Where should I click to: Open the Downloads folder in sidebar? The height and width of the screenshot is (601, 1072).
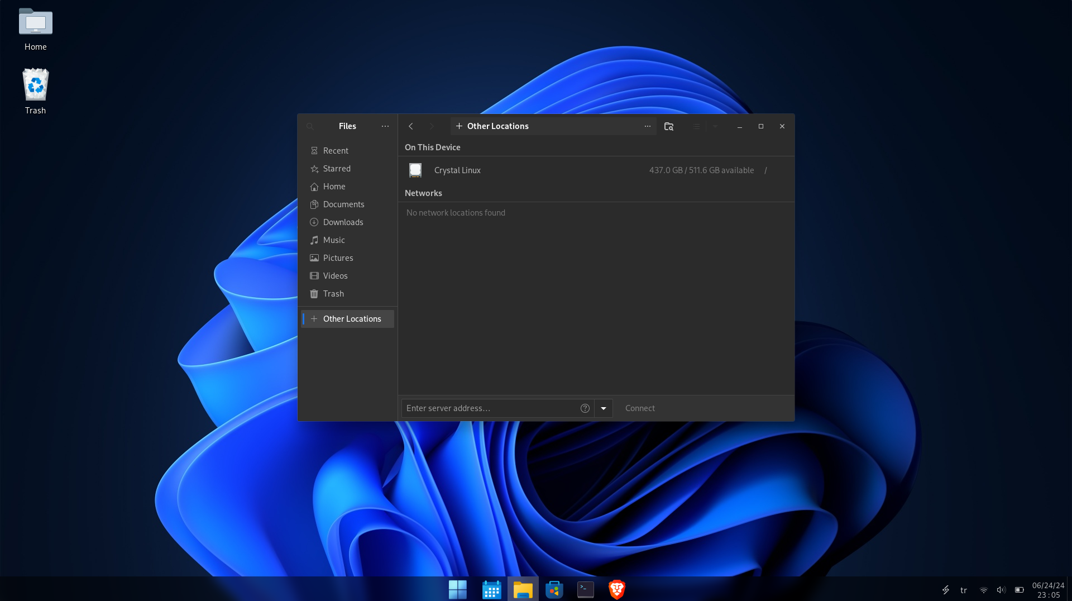pyautogui.click(x=343, y=222)
